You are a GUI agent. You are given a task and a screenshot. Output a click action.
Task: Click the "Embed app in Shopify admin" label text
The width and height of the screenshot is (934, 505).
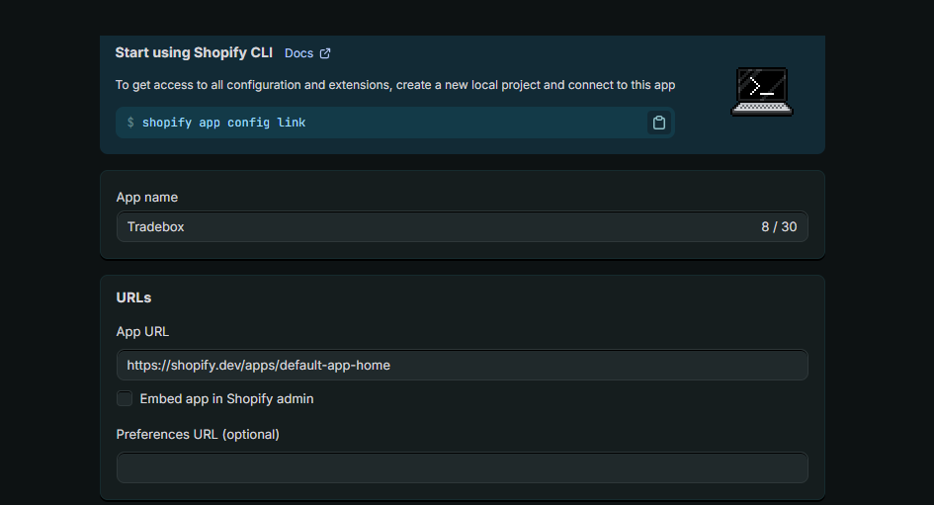[226, 399]
